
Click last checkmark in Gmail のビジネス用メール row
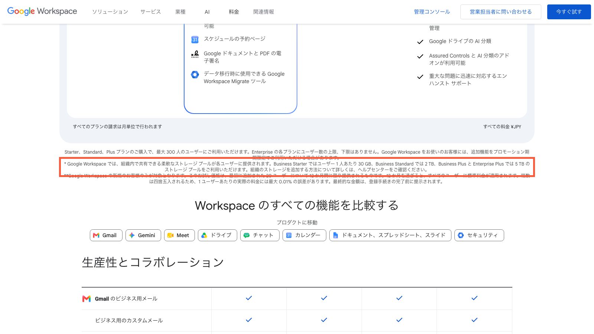(474, 298)
